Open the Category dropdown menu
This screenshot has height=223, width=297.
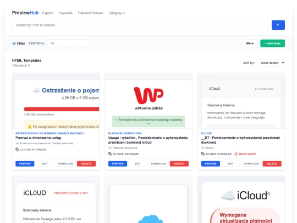click(x=117, y=13)
